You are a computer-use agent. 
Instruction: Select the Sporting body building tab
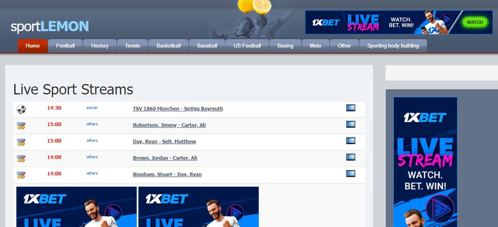click(393, 46)
